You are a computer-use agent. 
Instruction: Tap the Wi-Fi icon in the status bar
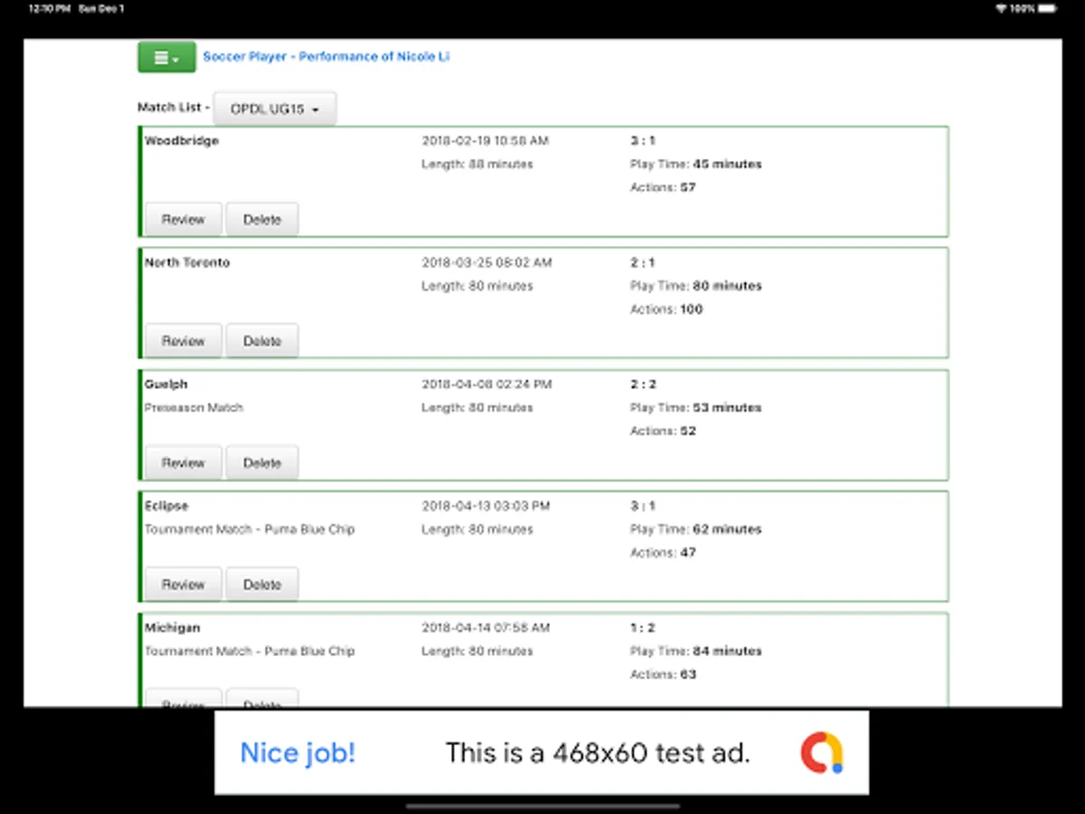click(x=998, y=7)
